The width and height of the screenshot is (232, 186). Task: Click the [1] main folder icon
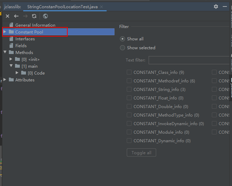pyautogui.click(x=17, y=66)
